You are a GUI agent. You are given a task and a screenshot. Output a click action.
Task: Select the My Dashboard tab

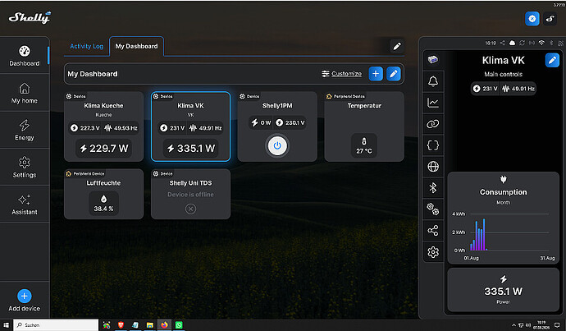[x=136, y=46]
